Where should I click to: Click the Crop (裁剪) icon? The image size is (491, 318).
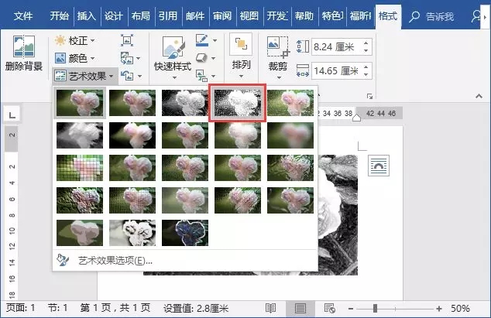pos(278,47)
